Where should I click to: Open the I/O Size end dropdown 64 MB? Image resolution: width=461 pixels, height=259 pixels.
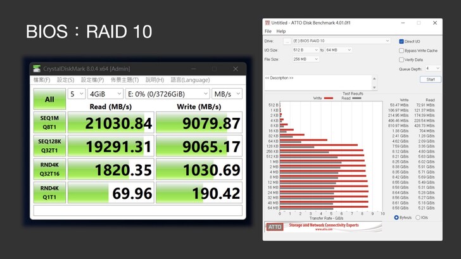pos(338,50)
